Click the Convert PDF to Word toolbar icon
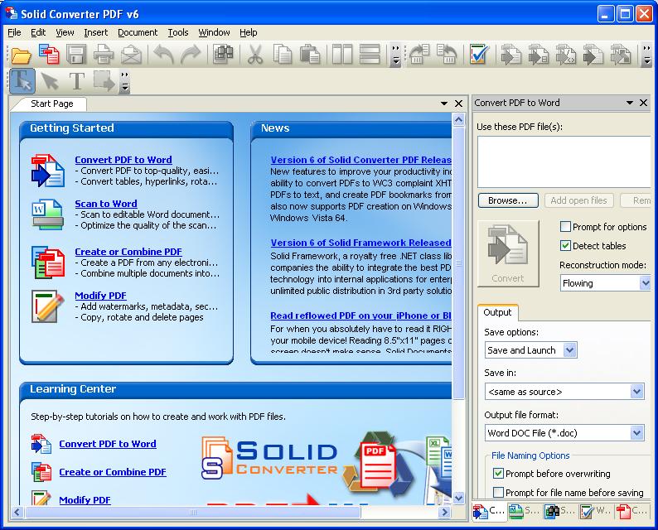 (49, 55)
